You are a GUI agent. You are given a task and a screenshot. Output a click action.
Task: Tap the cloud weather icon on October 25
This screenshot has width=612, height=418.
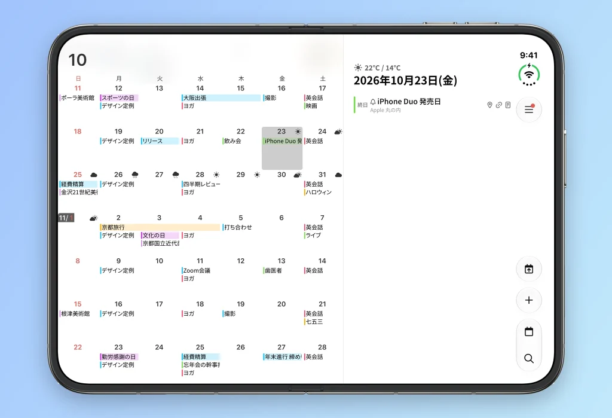(x=94, y=175)
